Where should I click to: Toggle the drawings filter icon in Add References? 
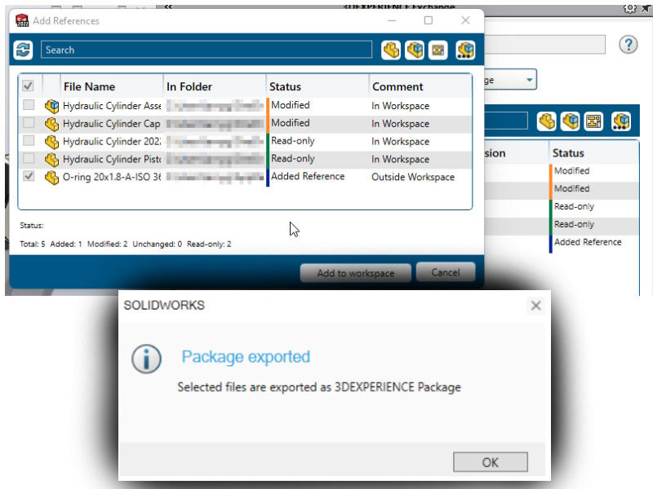click(438, 50)
